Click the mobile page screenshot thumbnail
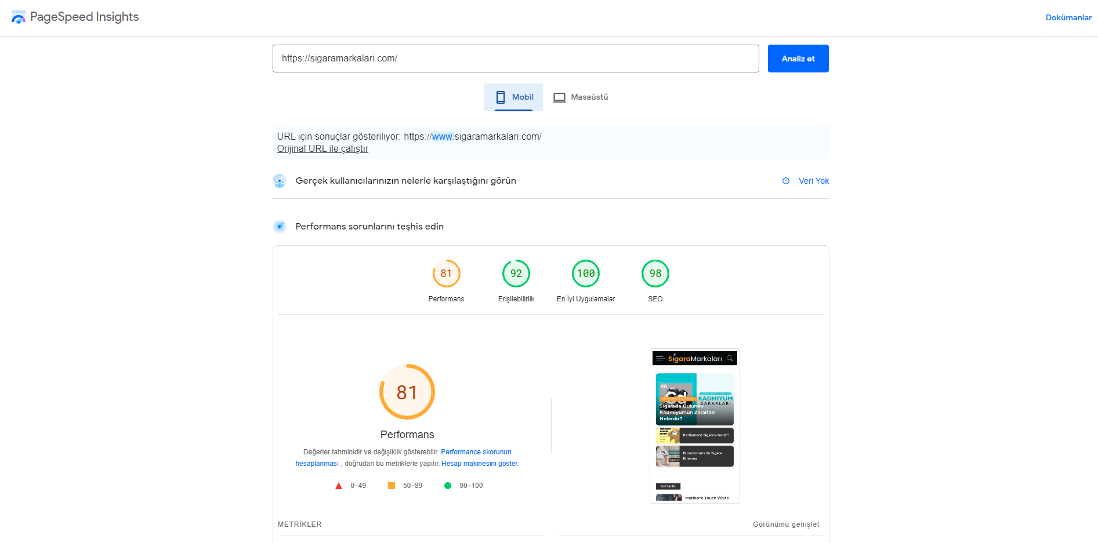1098x543 pixels. click(x=695, y=426)
